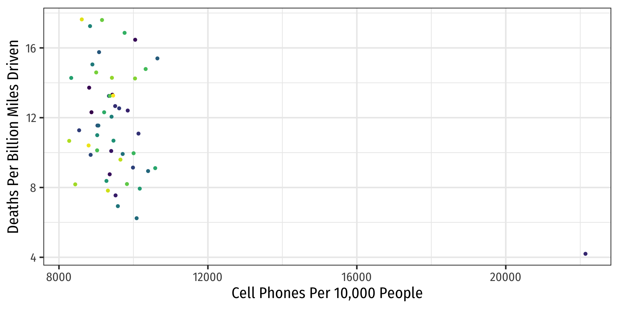Click the x-axis label 20000
The width and height of the screenshot is (619, 309).
[506, 277]
